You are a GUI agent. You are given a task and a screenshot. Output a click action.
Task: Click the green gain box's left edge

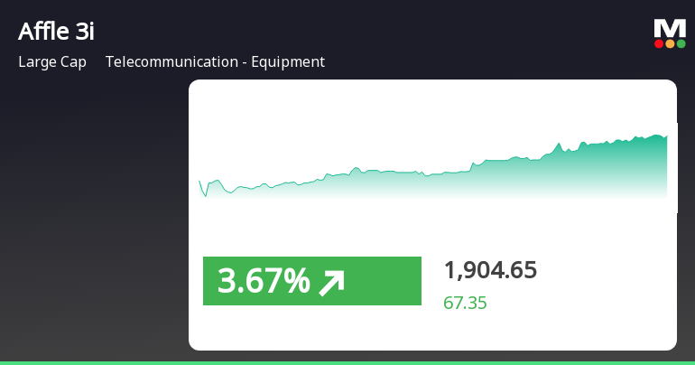pyautogui.click(x=206, y=281)
